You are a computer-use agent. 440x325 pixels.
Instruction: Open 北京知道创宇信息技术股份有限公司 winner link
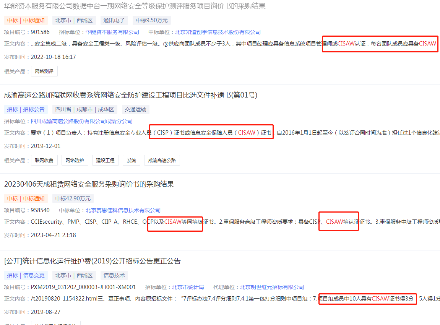(218, 32)
